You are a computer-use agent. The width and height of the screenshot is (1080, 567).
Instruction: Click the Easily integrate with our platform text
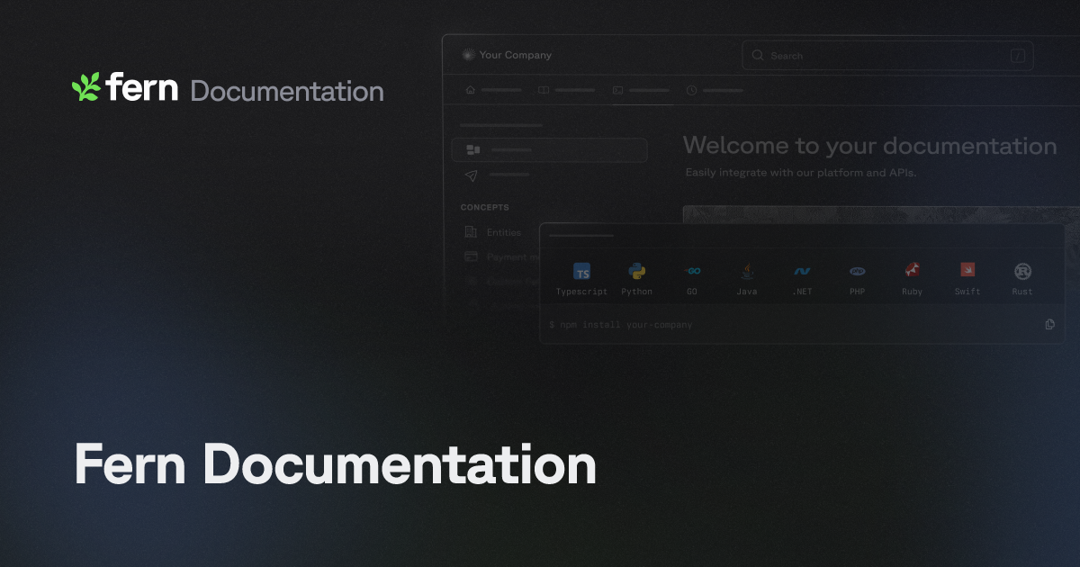tap(801, 172)
